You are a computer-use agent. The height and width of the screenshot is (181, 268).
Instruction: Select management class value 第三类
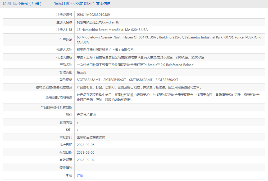81,72
